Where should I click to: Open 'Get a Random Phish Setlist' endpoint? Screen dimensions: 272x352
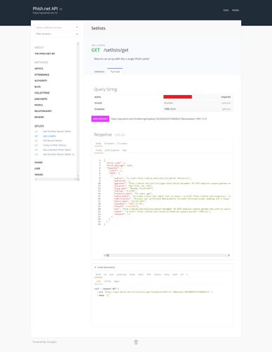(57, 150)
